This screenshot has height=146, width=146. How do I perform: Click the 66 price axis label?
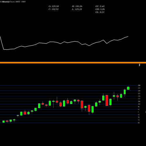click(x=139, y=123)
